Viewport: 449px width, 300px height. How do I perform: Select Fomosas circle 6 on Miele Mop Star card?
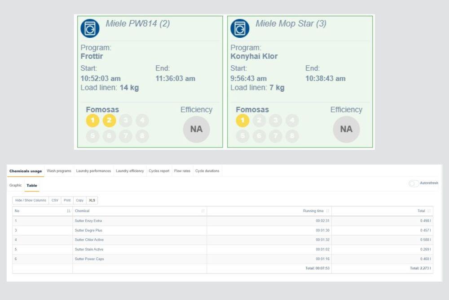[x=259, y=136]
